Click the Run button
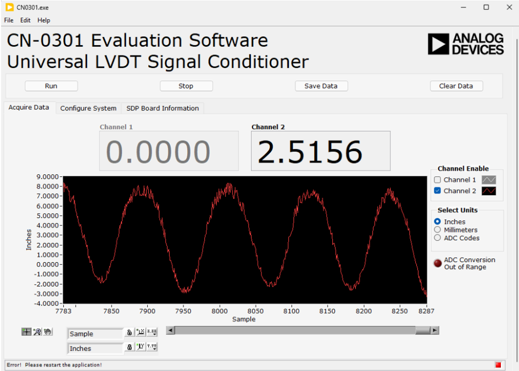The width and height of the screenshot is (519, 371). [x=51, y=86]
